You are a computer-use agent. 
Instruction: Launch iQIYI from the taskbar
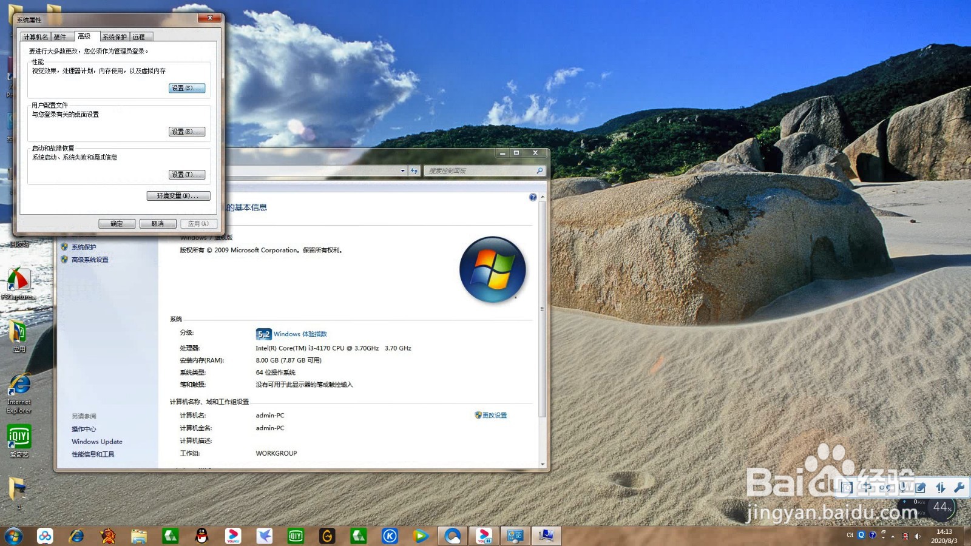296,536
